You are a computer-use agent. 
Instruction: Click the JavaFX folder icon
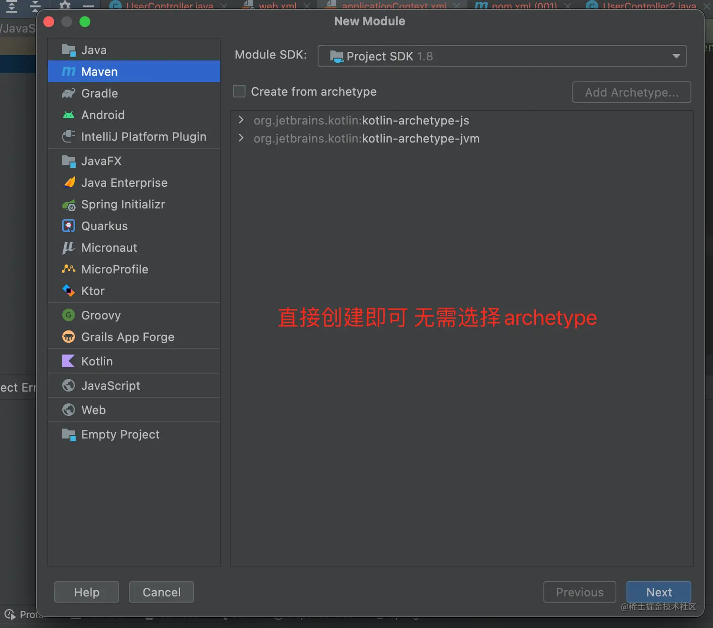point(69,161)
